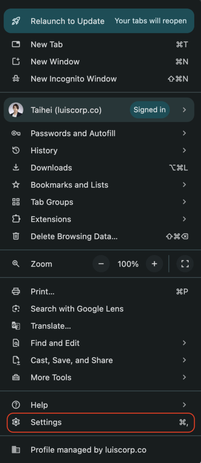Screen dimensions: 201x463
Task: Click the printer icon for Print
Action: coord(16,292)
